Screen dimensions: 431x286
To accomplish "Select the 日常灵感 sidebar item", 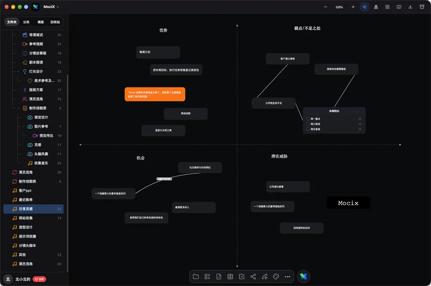I will 34,209.
